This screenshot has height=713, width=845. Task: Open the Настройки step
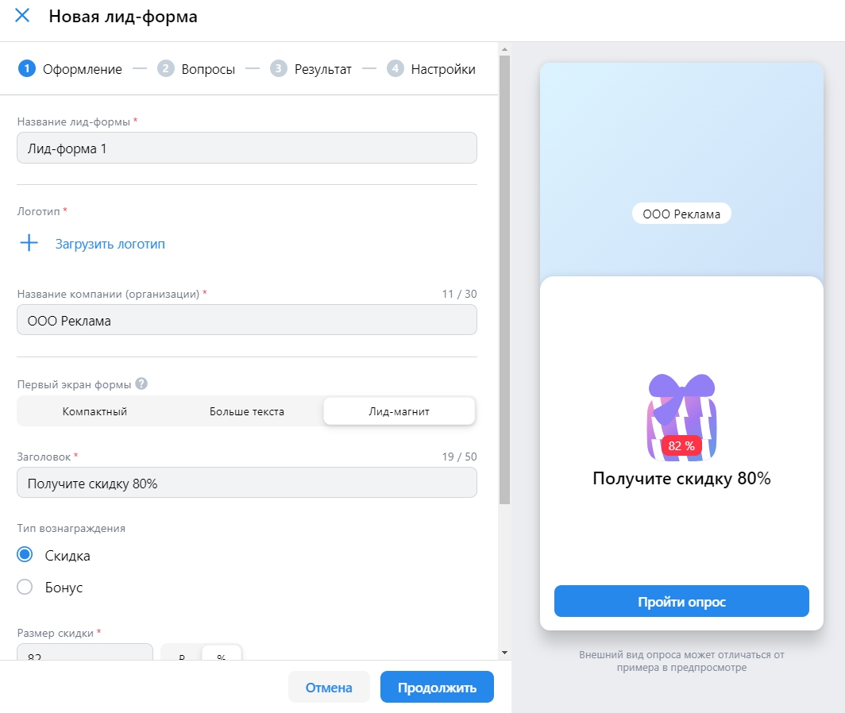pos(443,69)
